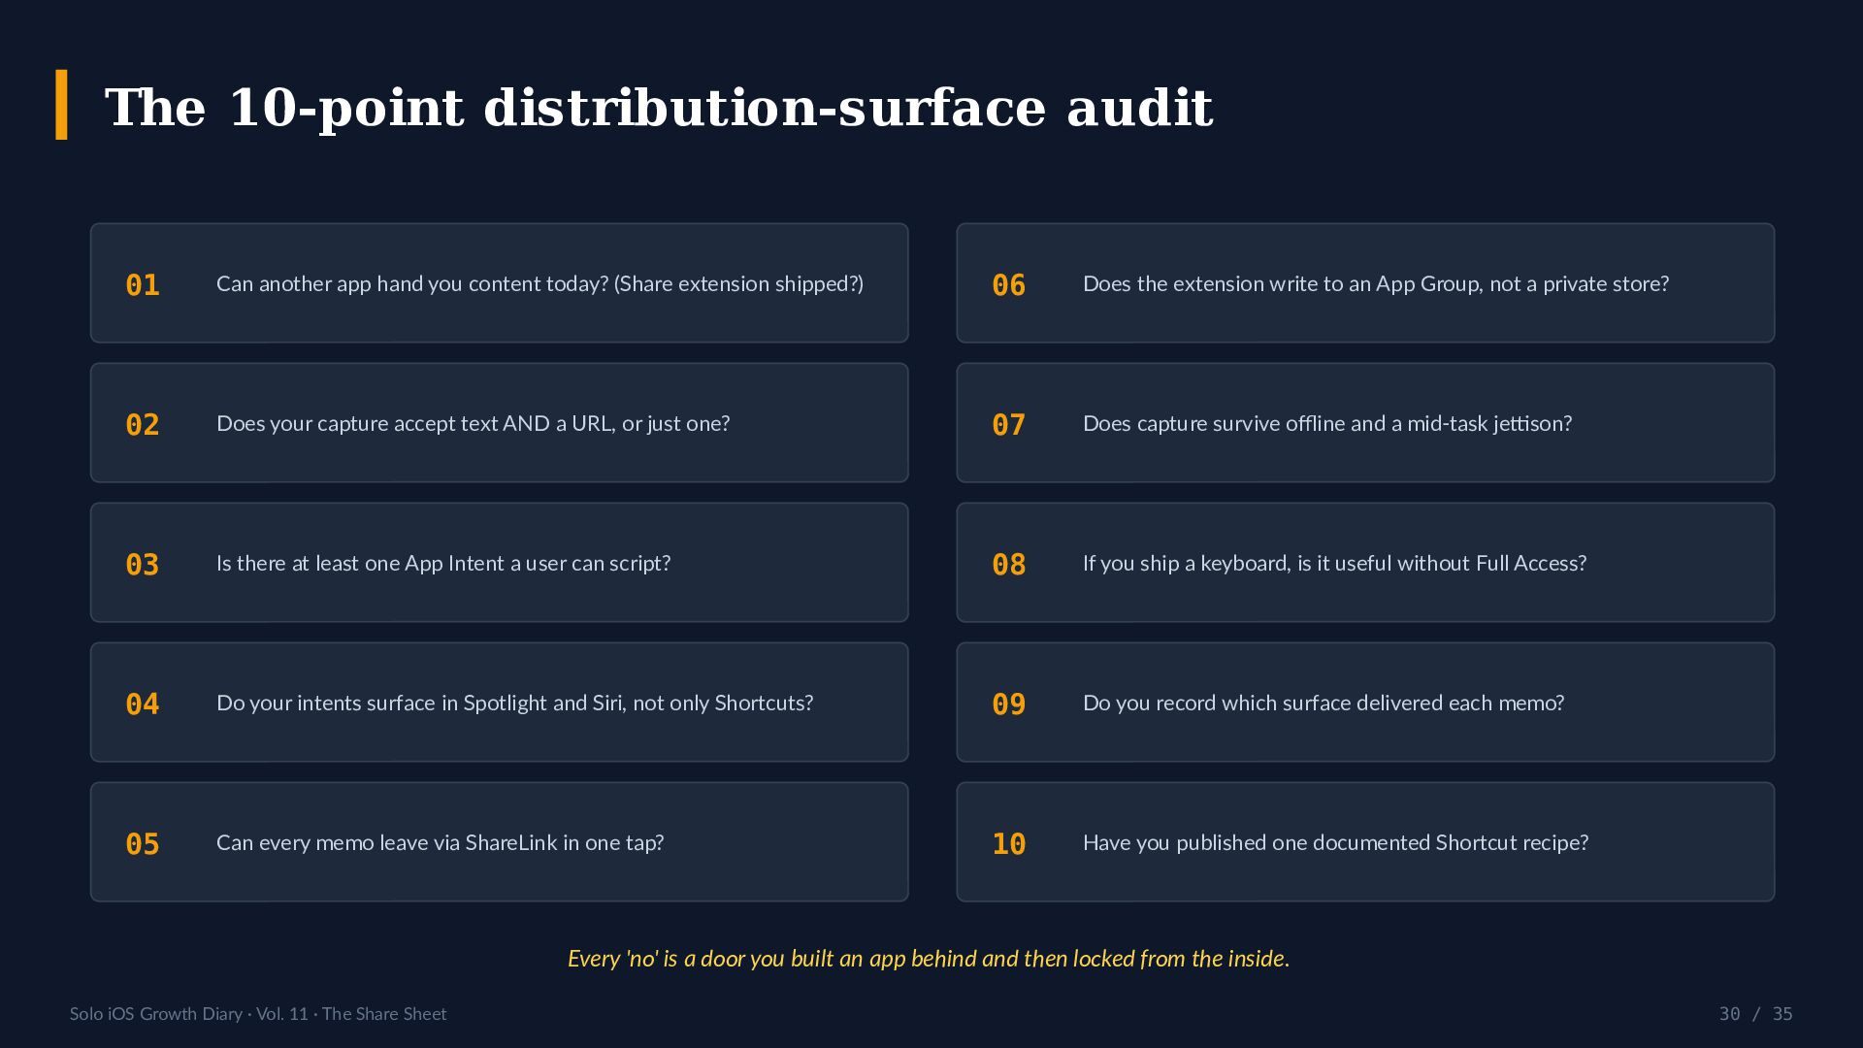Click the number 01 label
Image resolution: width=1863 pixels, height=1048 pixels.
pos(143,284)
